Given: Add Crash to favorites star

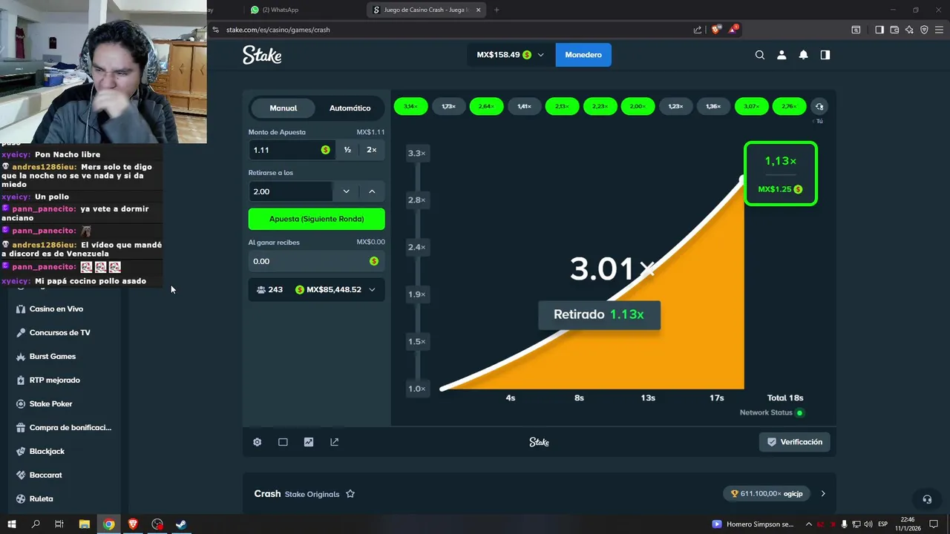Looking at the screenshot, I should pos(350,494).
